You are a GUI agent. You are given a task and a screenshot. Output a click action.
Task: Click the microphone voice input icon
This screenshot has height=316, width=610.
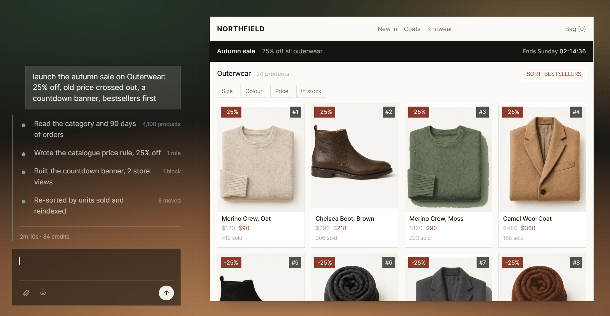point(43,293)
